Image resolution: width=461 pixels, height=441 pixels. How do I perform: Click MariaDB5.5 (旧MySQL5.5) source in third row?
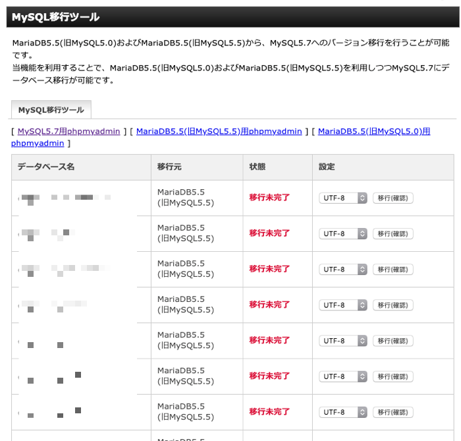pos(186,268)
